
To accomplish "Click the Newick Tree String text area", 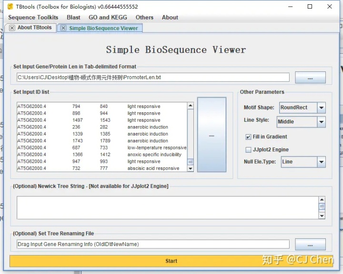I will [x=168, y=207].
